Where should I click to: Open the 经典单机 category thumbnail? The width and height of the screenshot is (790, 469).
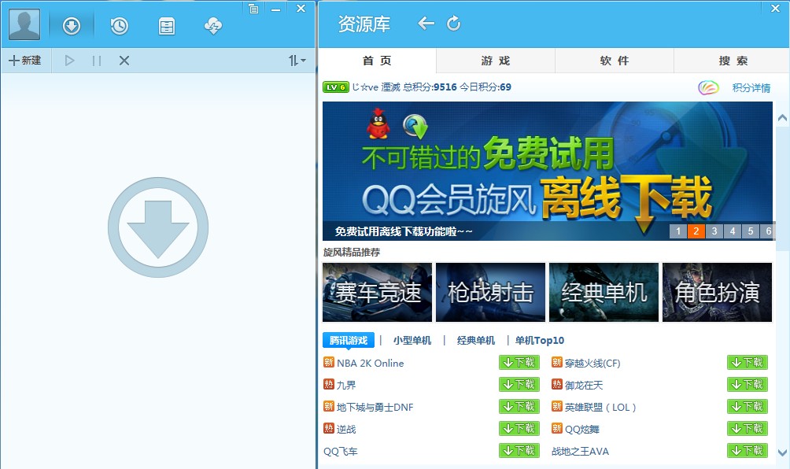[604, 292]
